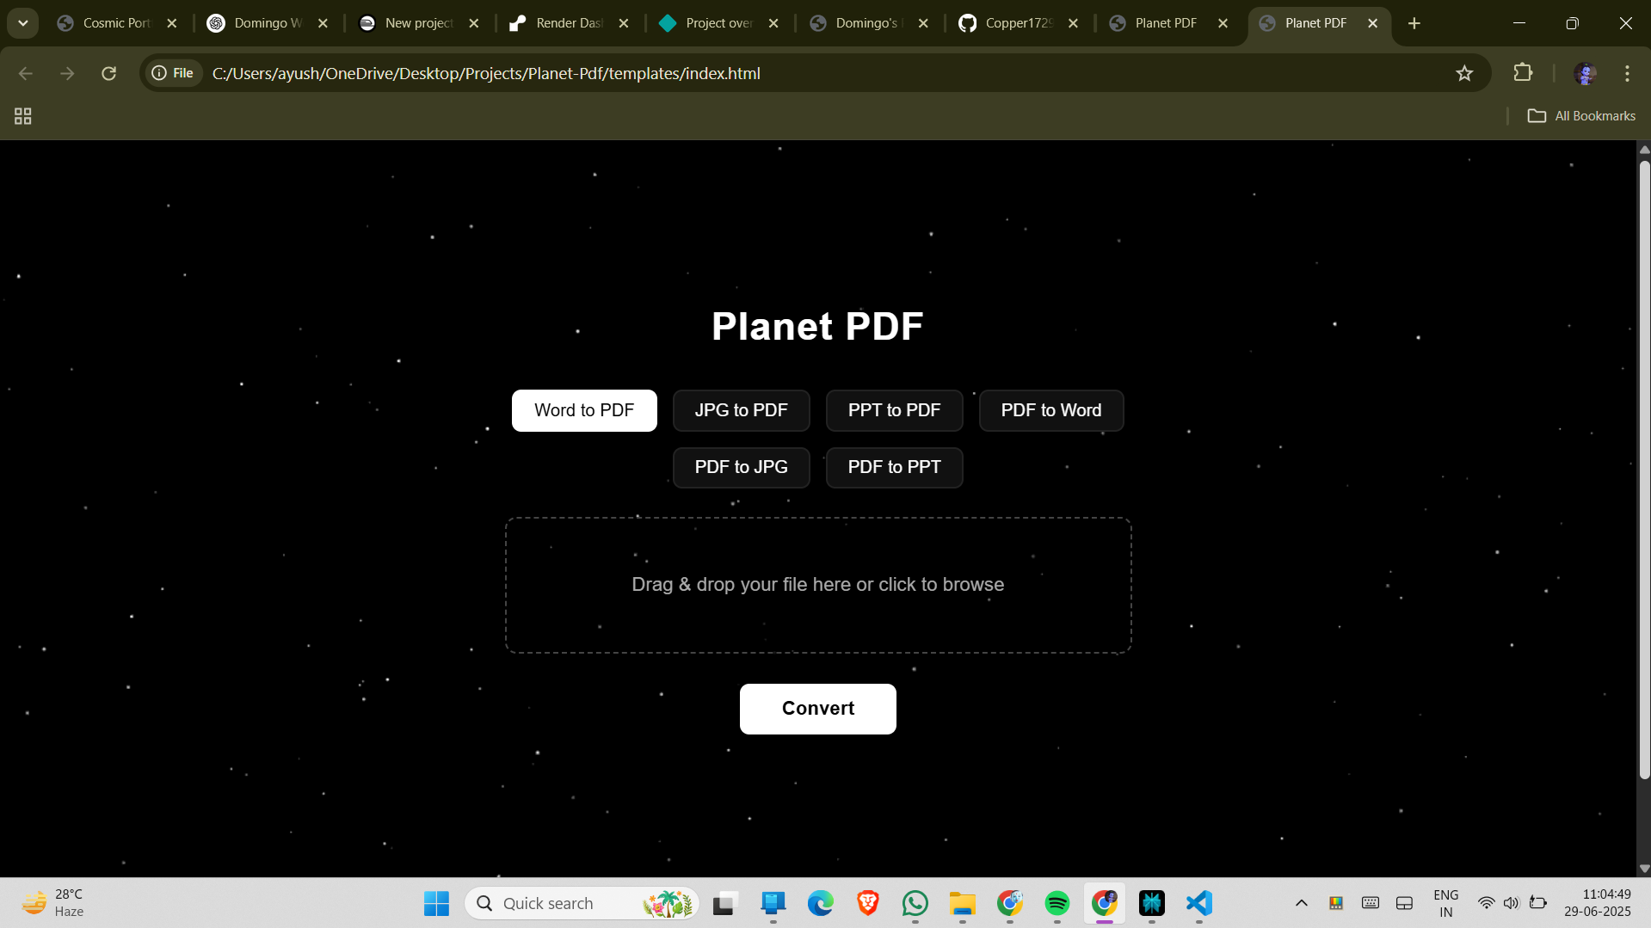Click the Windows Start button
The height and width of the screenshot is (928, 1651).
tap(436, 903)
